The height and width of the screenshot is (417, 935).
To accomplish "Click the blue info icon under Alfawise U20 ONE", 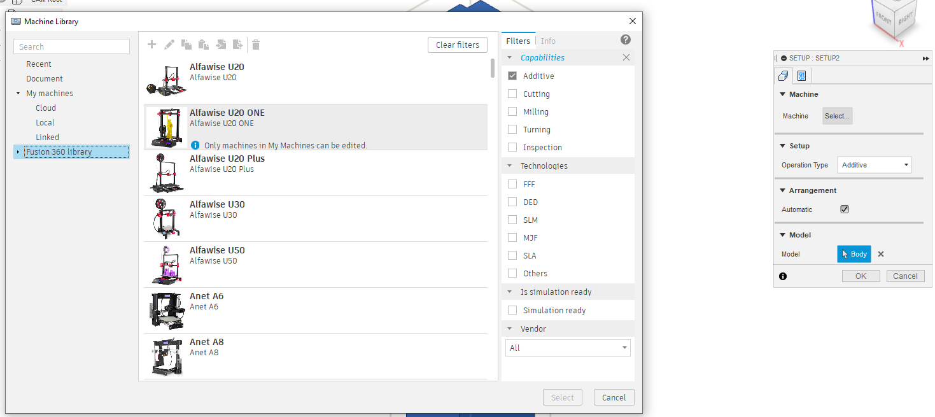I will (195, 145).
